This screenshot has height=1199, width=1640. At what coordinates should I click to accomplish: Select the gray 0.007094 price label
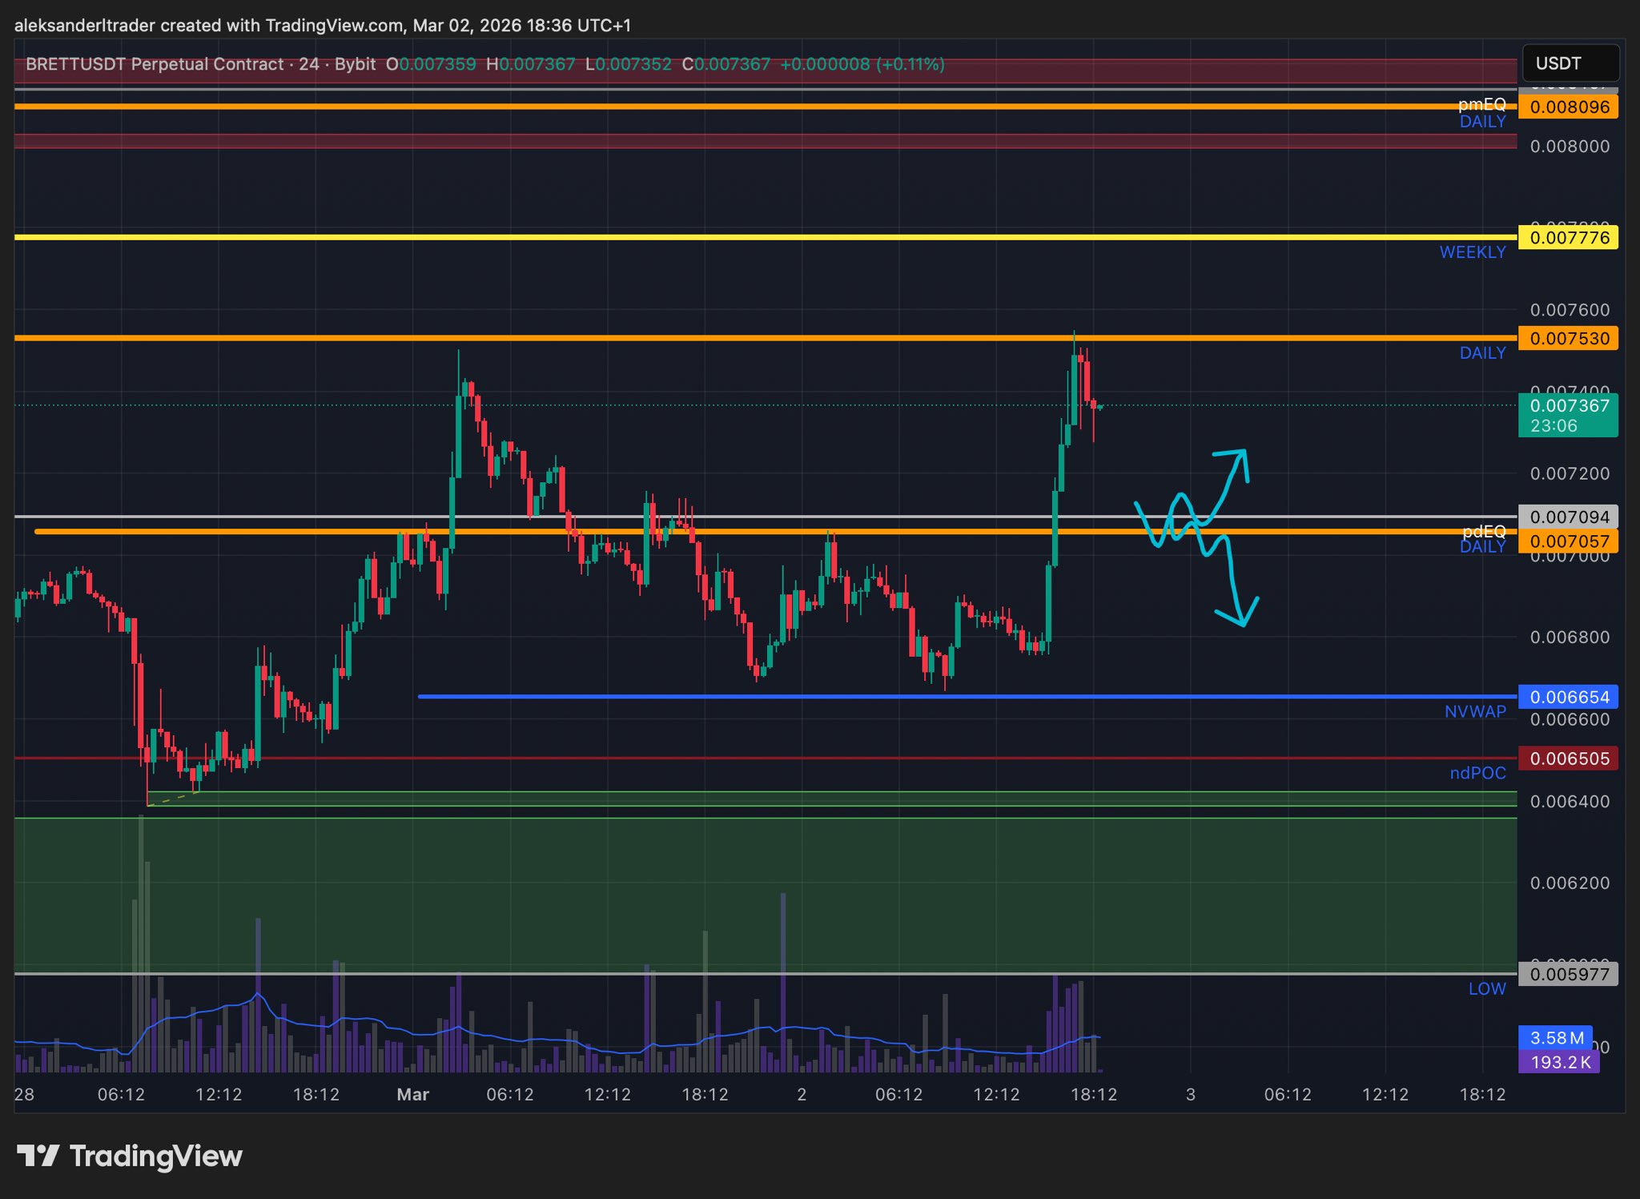point(1568,517)
